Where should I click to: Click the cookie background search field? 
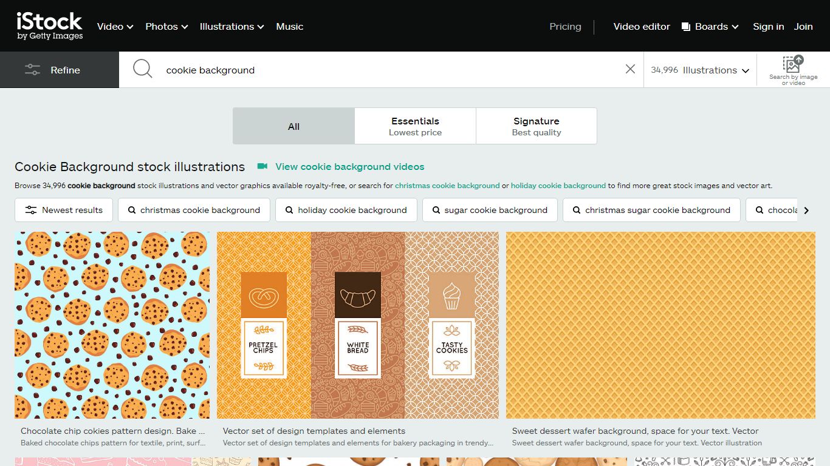point(389,70)
